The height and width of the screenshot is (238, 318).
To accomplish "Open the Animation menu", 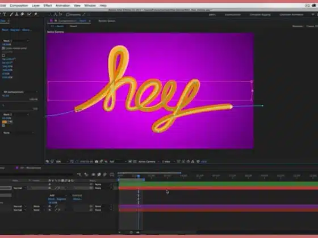I will click(63, 6).
